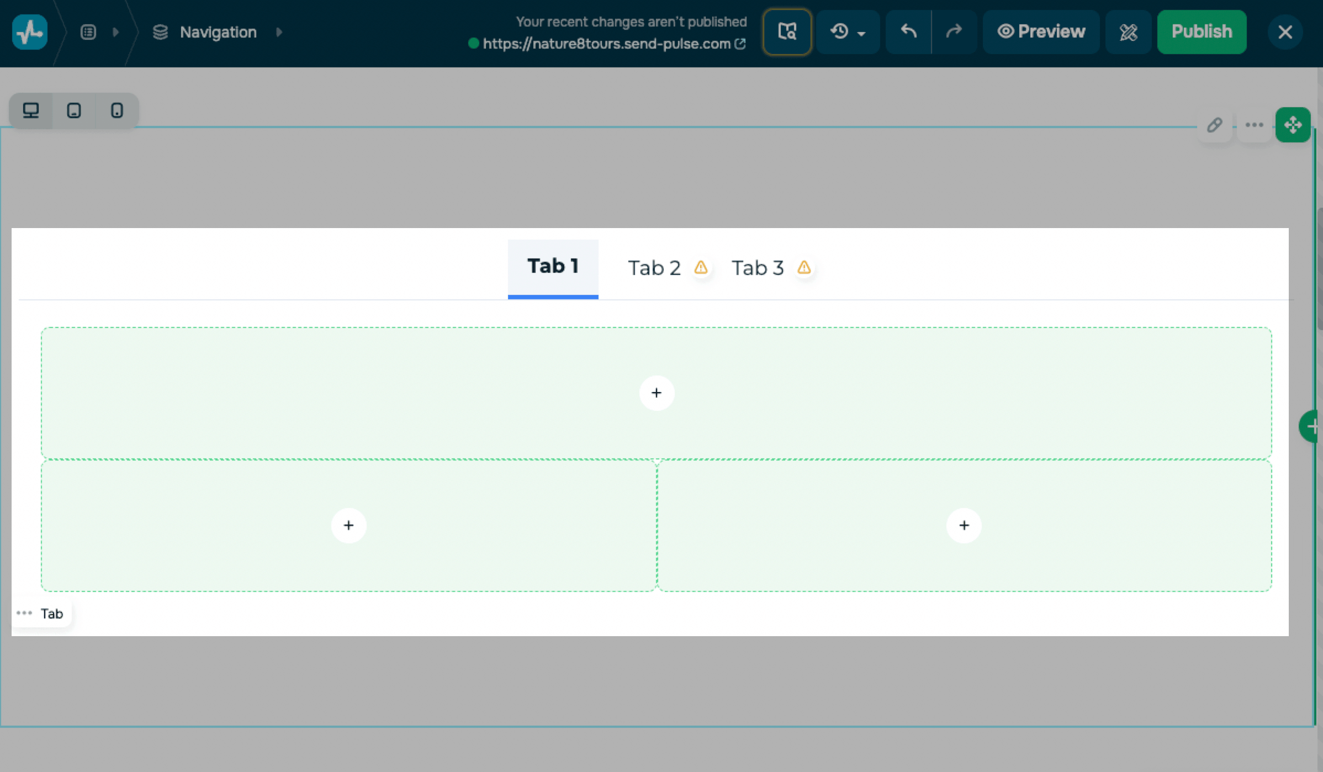Open the version history dropdown
Screen dimensions: 1323x772
(848, 31)
